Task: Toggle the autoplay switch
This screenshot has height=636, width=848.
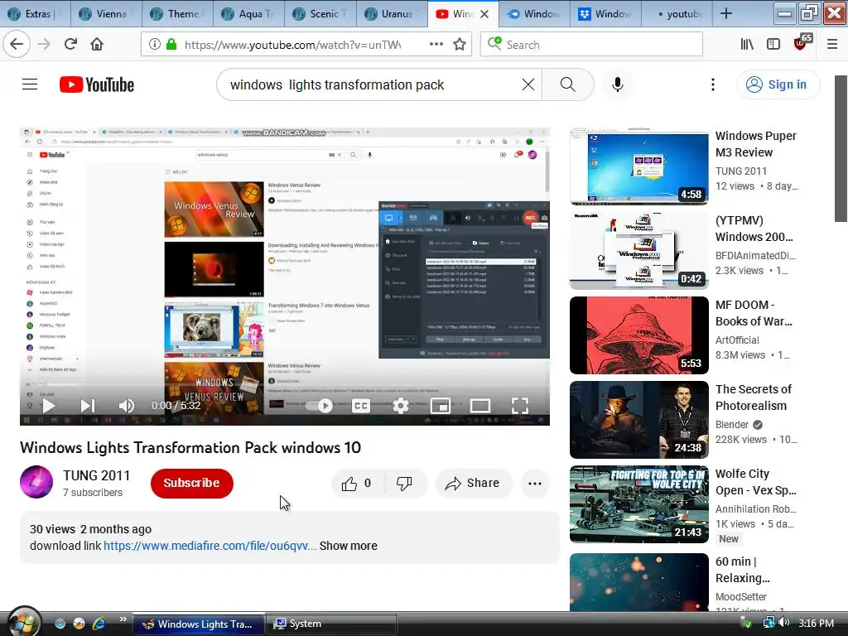Action: tap(319, 406)
